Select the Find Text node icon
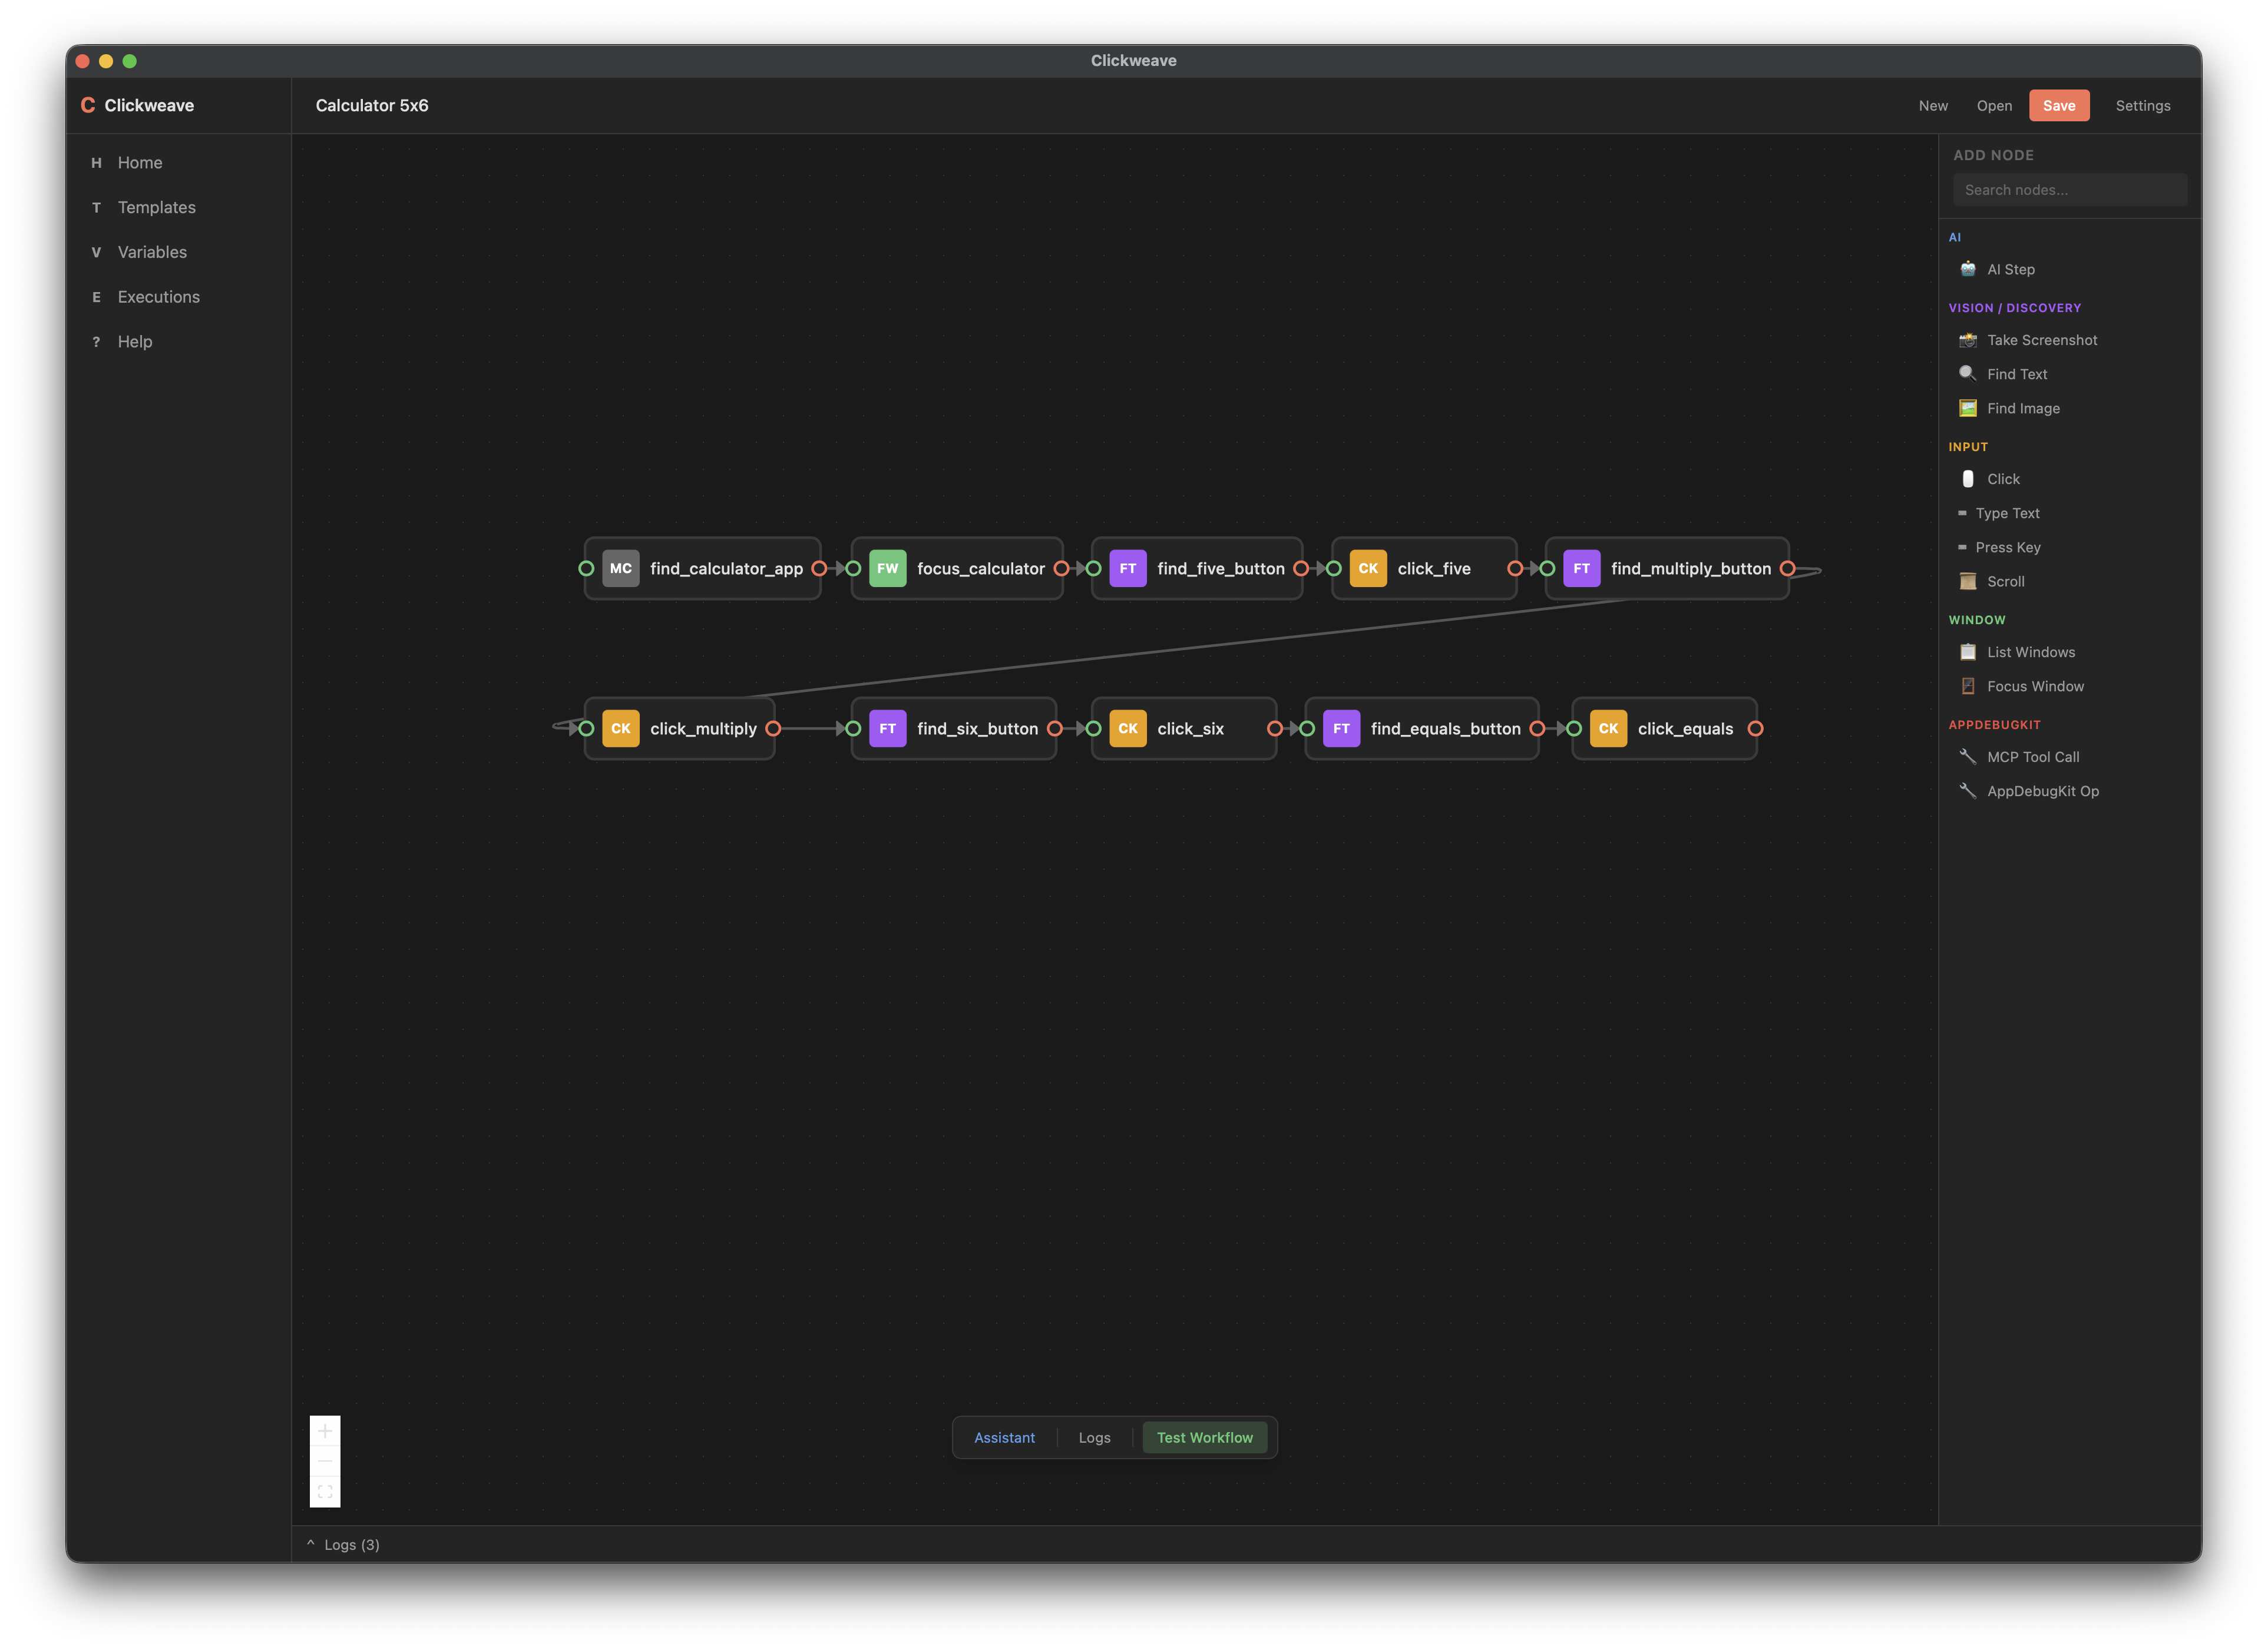 [x=1967, y=373]
